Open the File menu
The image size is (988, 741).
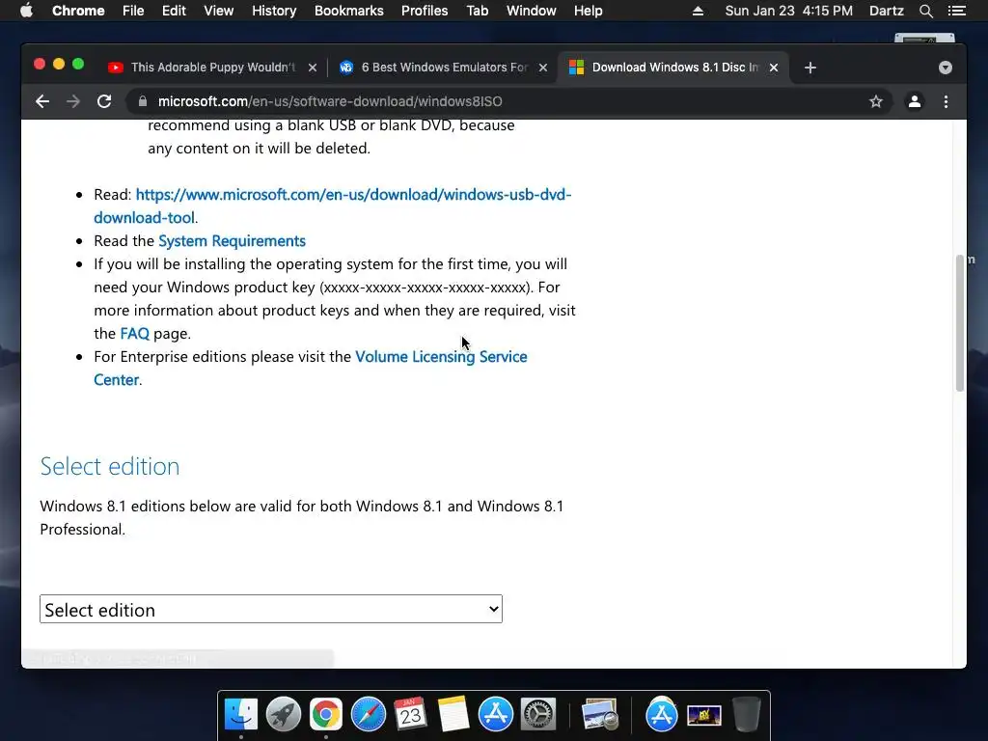133,11
